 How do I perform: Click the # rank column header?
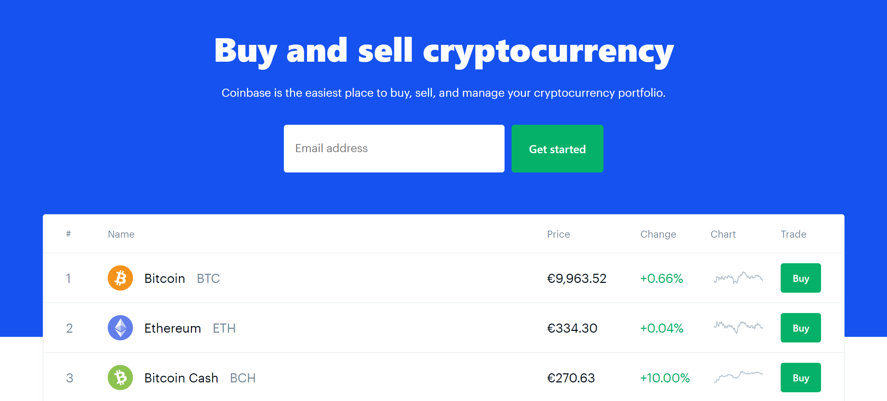pos(68,234)
